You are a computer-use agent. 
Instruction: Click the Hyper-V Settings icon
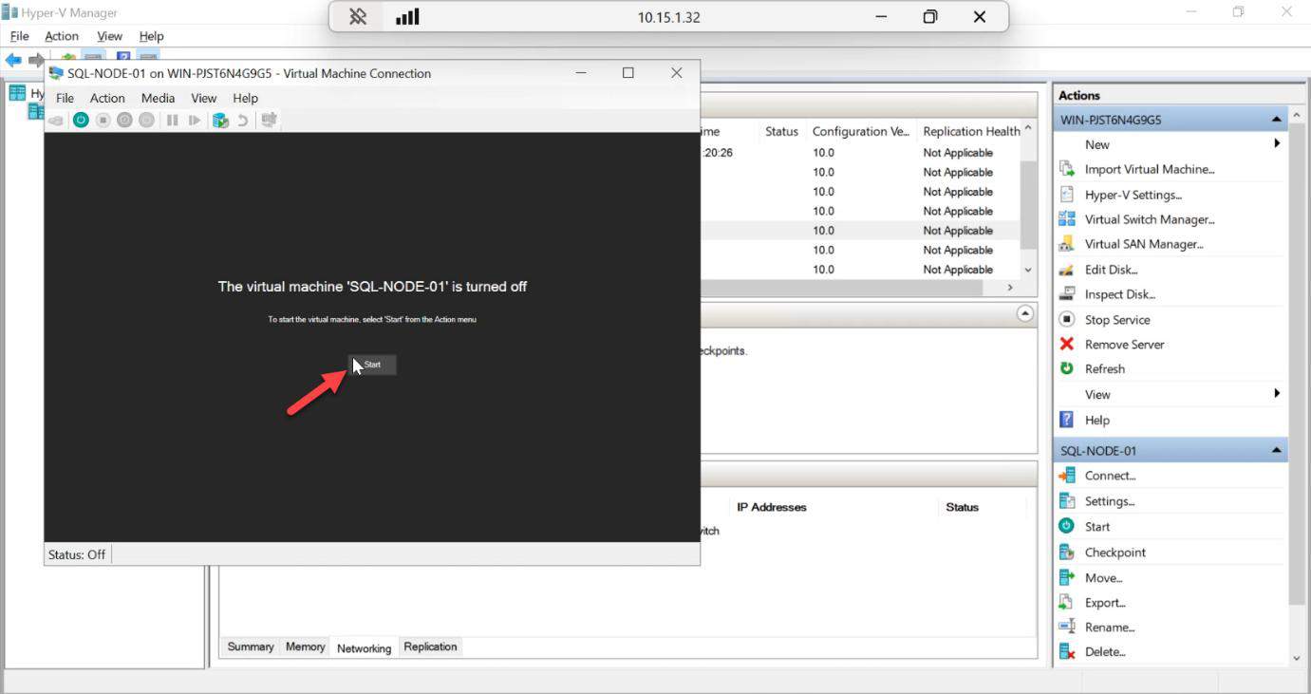[1067, 195]
